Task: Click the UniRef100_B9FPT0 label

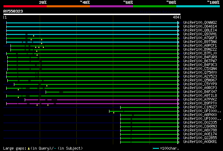Action: point(200,103)
